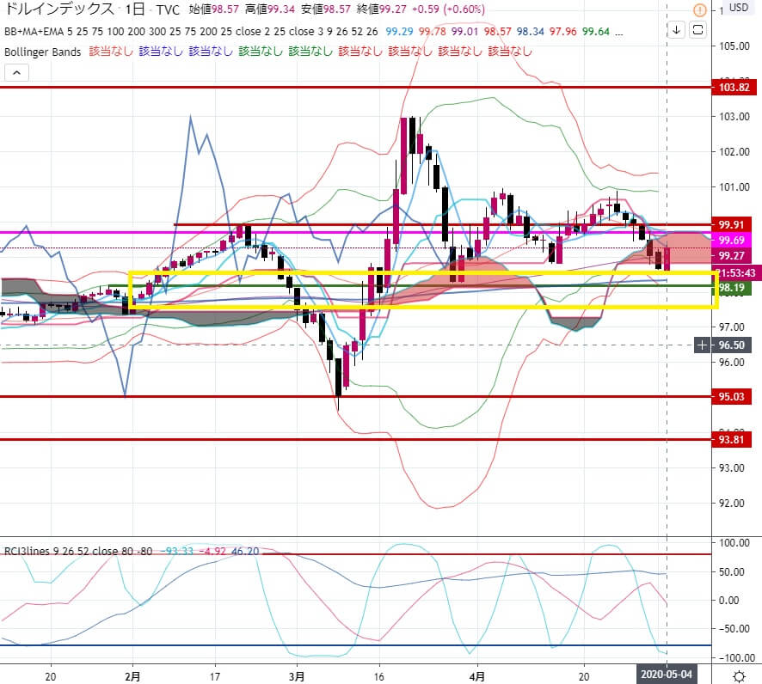Click the 始値98.57 open value
The height and width of the screenshot is (684, 762).
[x=214, y=9]
